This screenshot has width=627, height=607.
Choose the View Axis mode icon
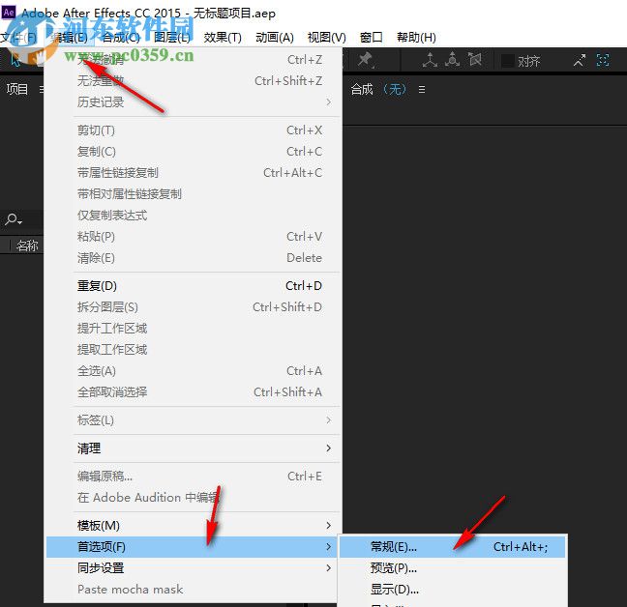[475, 60]
